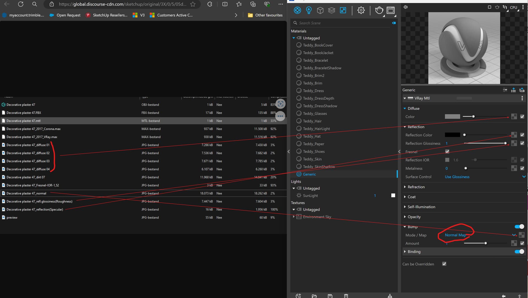The height and width of the screenshot is (298, 528).
Task: Purge unused assets with the broom icon
Action: [x=390, y=296]
